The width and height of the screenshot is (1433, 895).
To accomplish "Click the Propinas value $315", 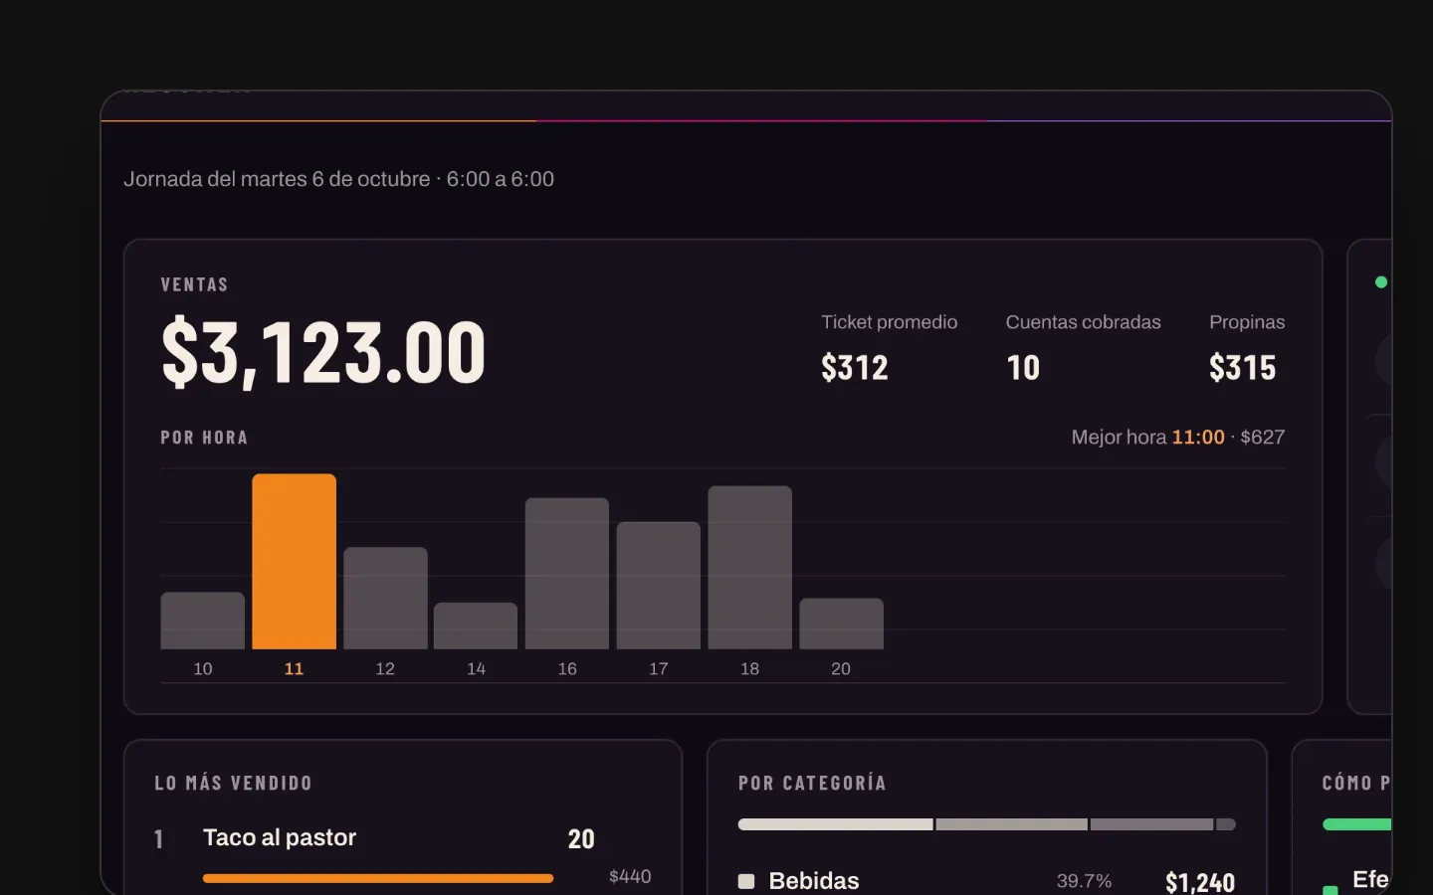I will (1242, 368).
